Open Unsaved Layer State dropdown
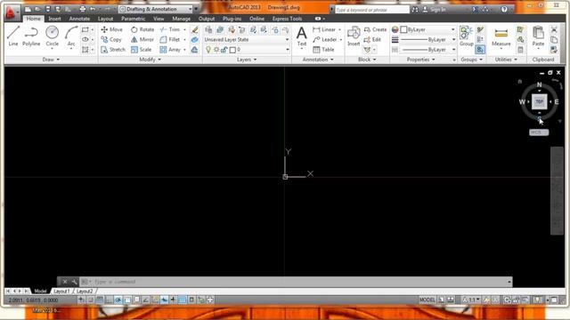Screen dimensions: 570x320 (247, 39)
